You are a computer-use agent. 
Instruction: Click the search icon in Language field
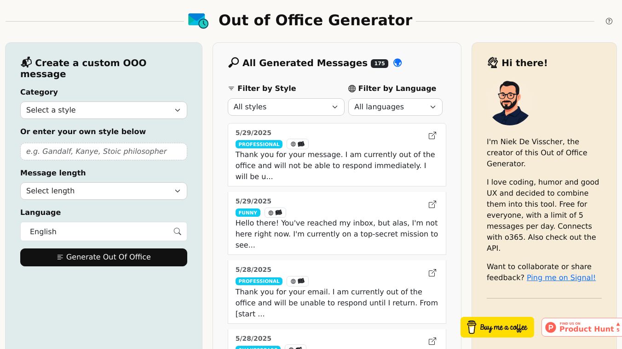(177, 231)
